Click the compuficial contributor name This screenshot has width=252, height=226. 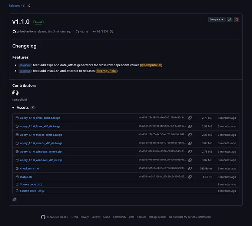pyautogui.click(x=20, y=100)
